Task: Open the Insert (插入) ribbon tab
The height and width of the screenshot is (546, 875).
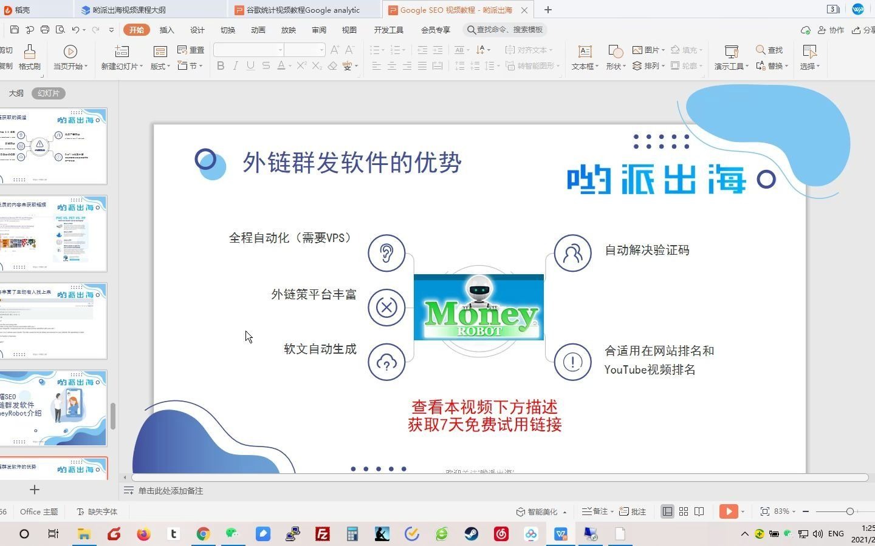Action: pyautogui.click(x=166, y=30)
